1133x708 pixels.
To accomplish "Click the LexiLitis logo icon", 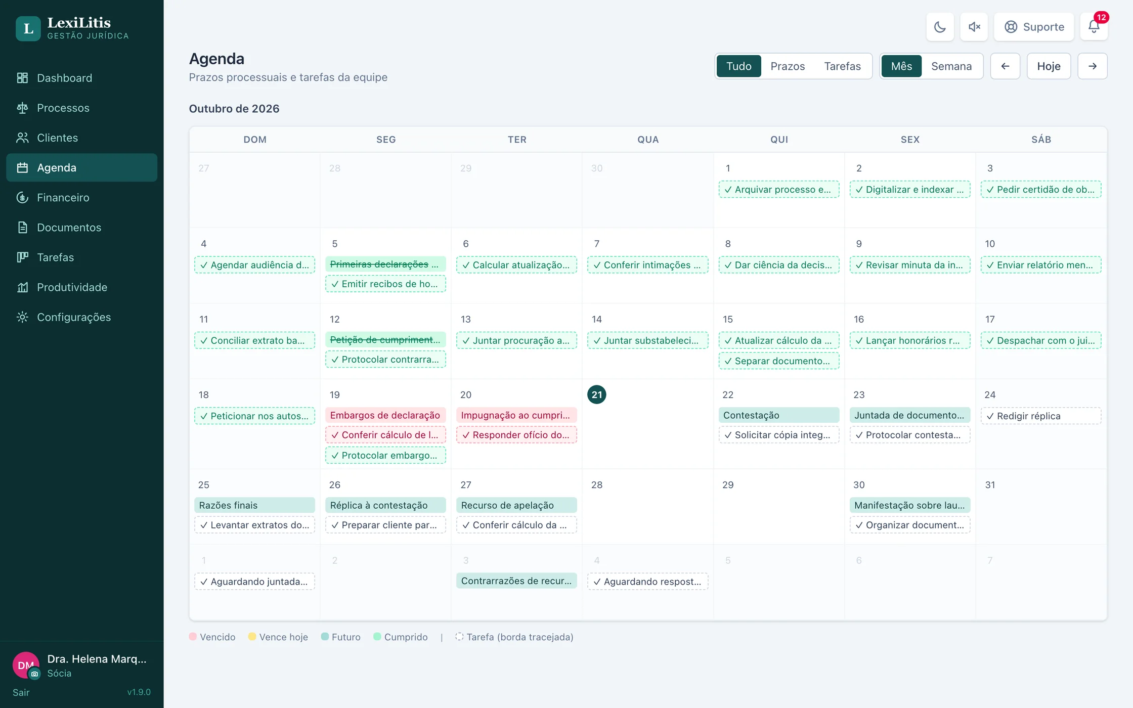I will pyautogui.click(x=28, y=28).
